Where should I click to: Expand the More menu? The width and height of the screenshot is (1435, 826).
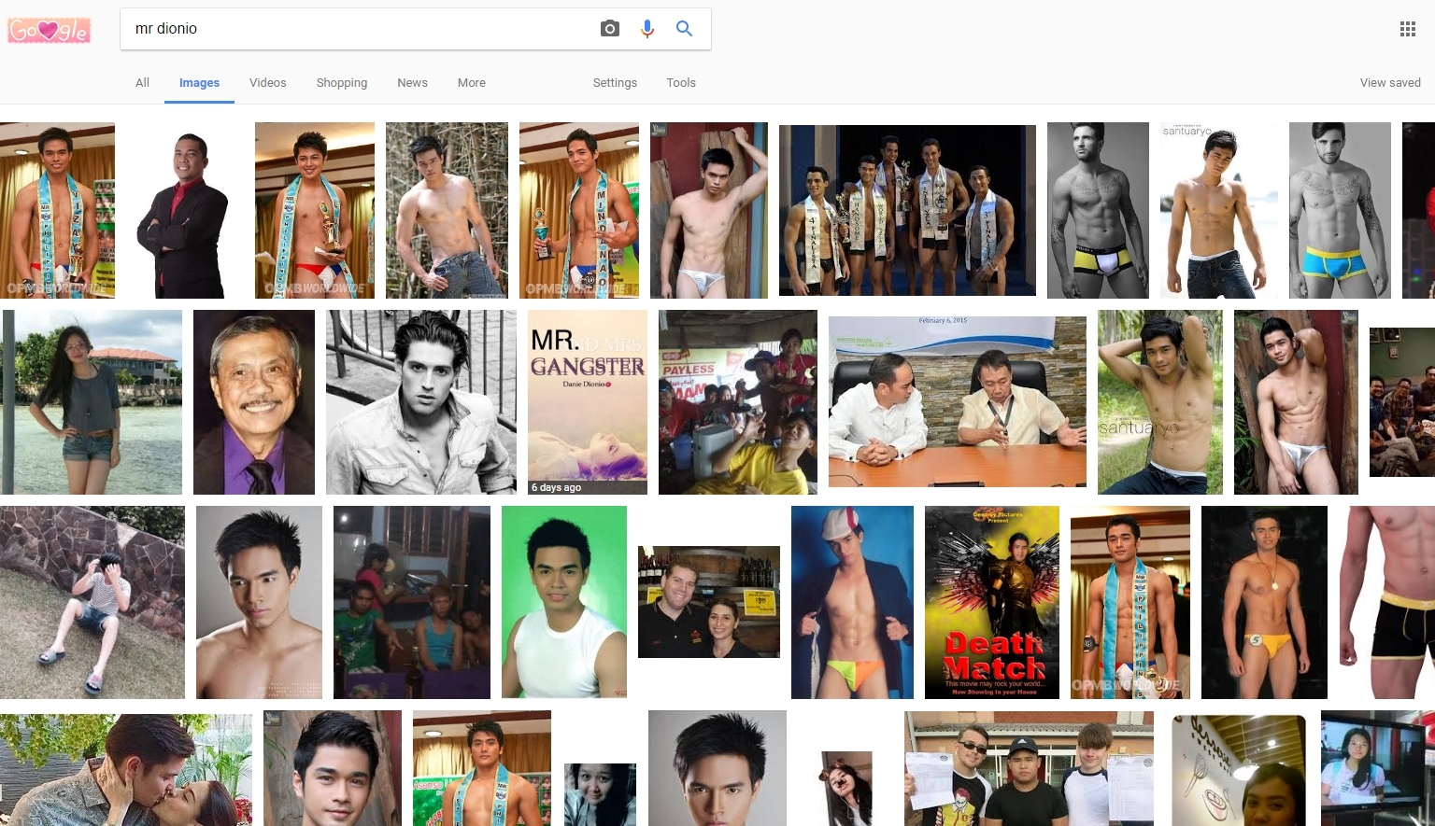pyautogui.click(x=472, y=82)
